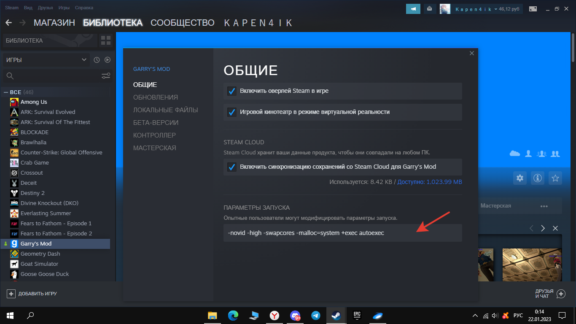Disable Steam Cloud save synchronization checkbox
This screenshot has width=576, height=324.
[232, 167]
